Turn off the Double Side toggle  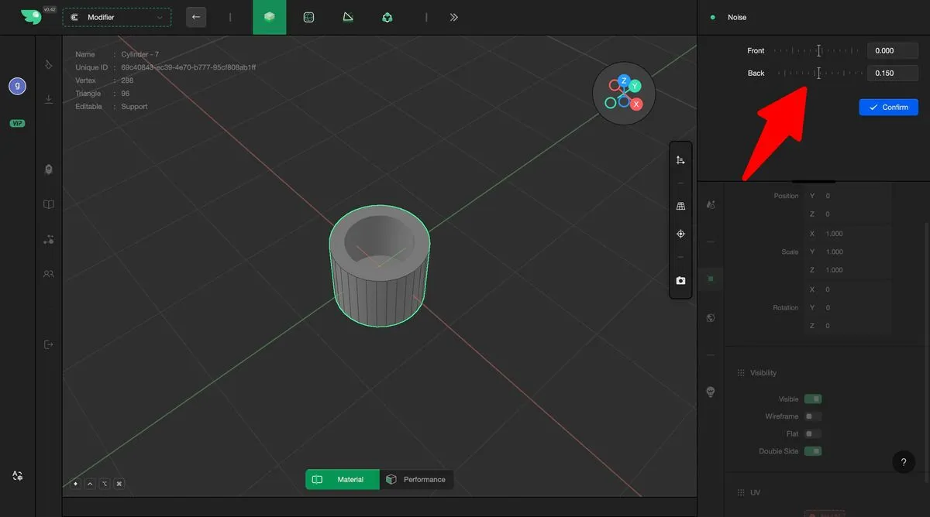tap(812, 451)
